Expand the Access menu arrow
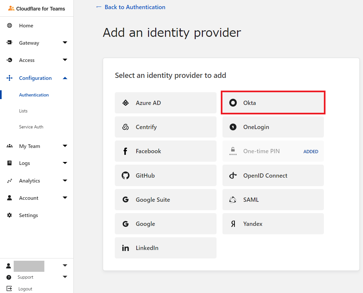 click(x=65, y=60)
